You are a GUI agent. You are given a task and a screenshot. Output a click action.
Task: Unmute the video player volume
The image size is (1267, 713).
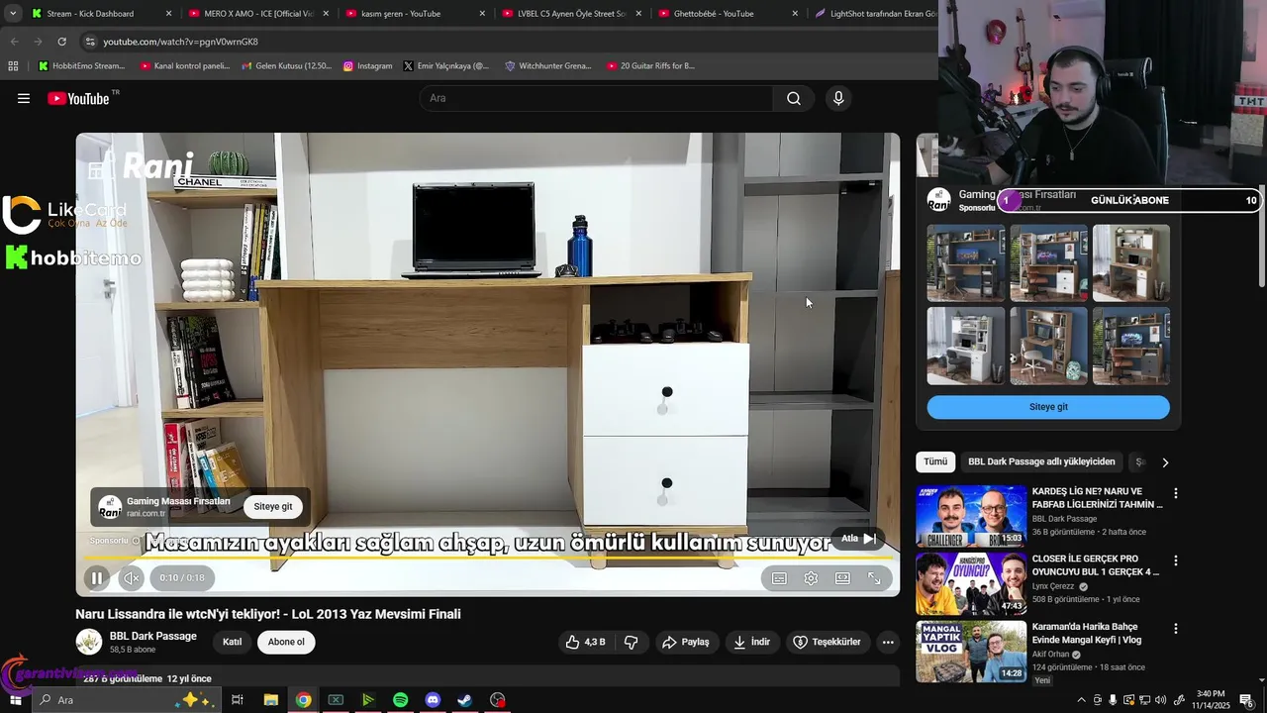132,578
